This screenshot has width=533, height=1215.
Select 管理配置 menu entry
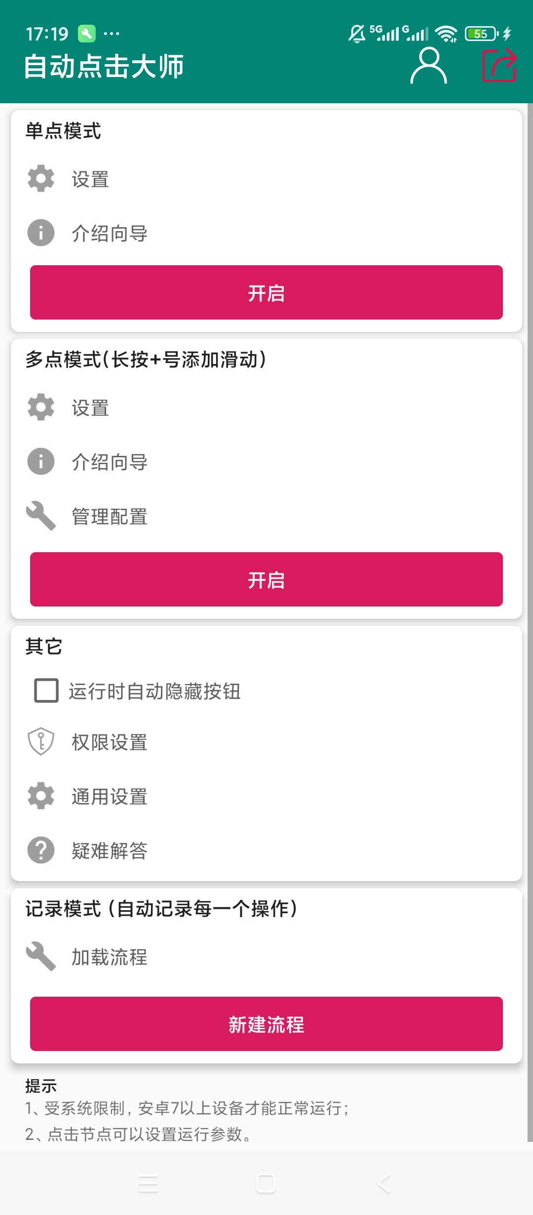click(x=266, y=516)
